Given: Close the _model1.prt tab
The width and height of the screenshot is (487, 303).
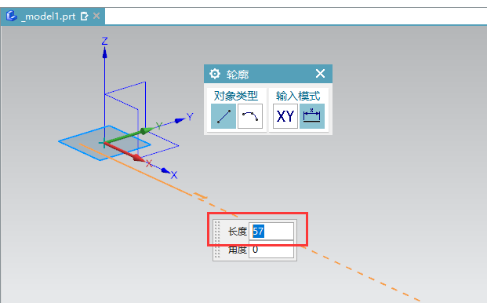Looking at the screenshot, I should (96, 16).
